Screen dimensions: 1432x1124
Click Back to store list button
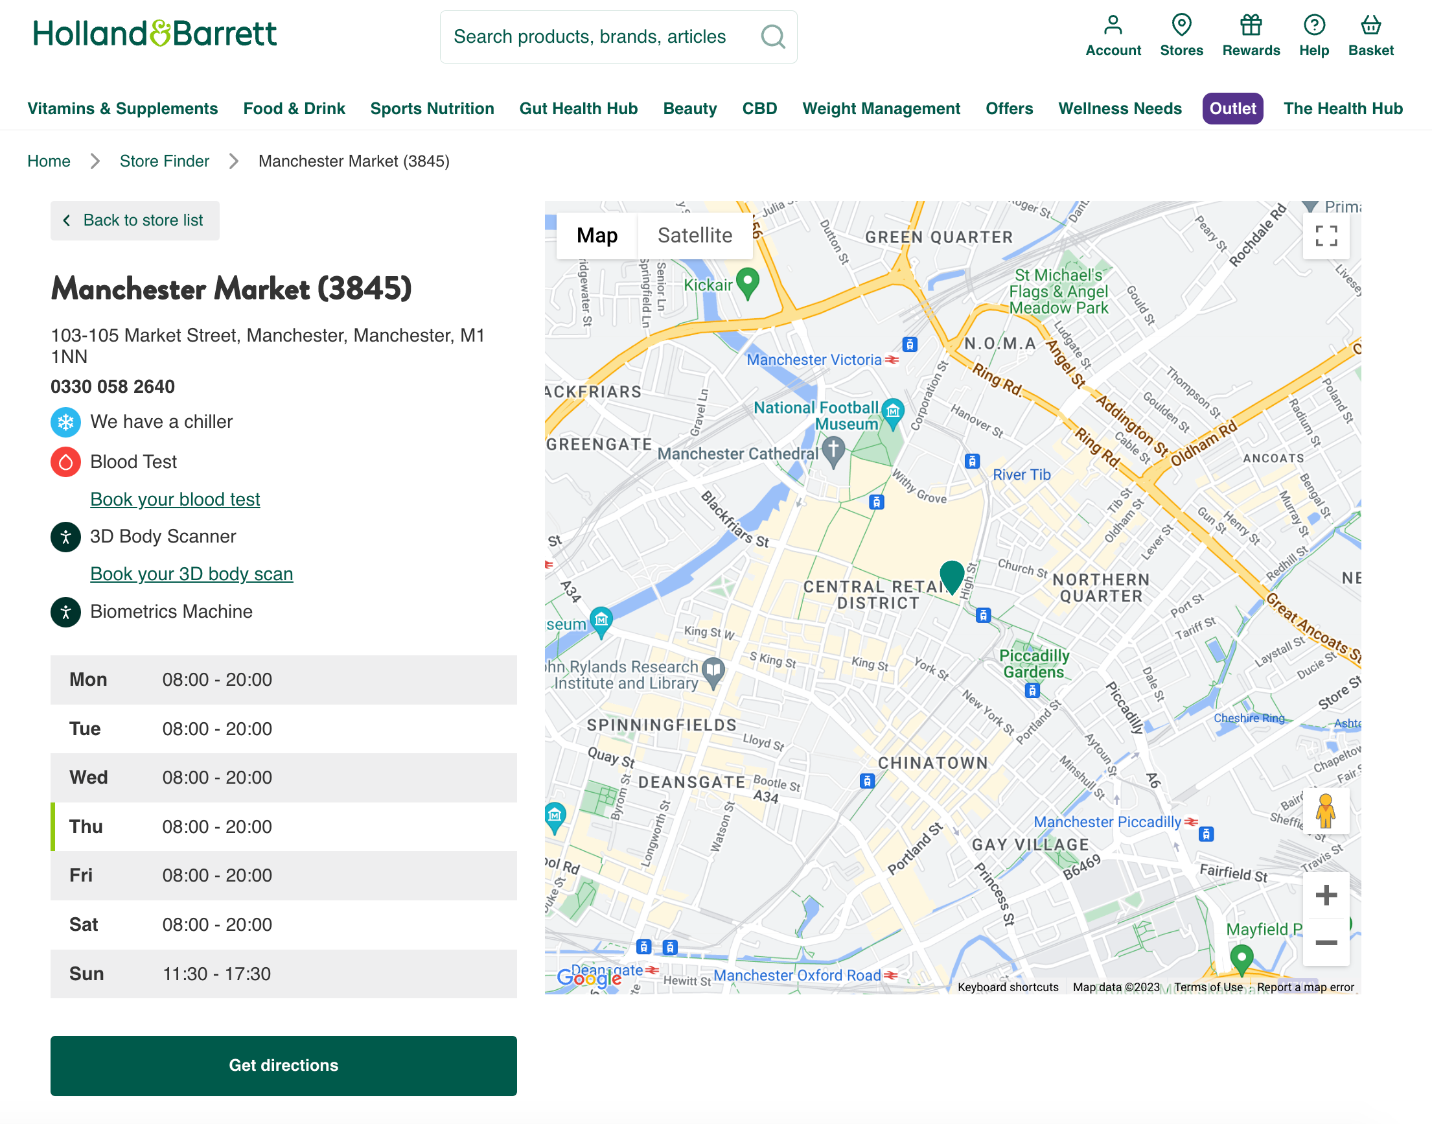tap(135, 220)
